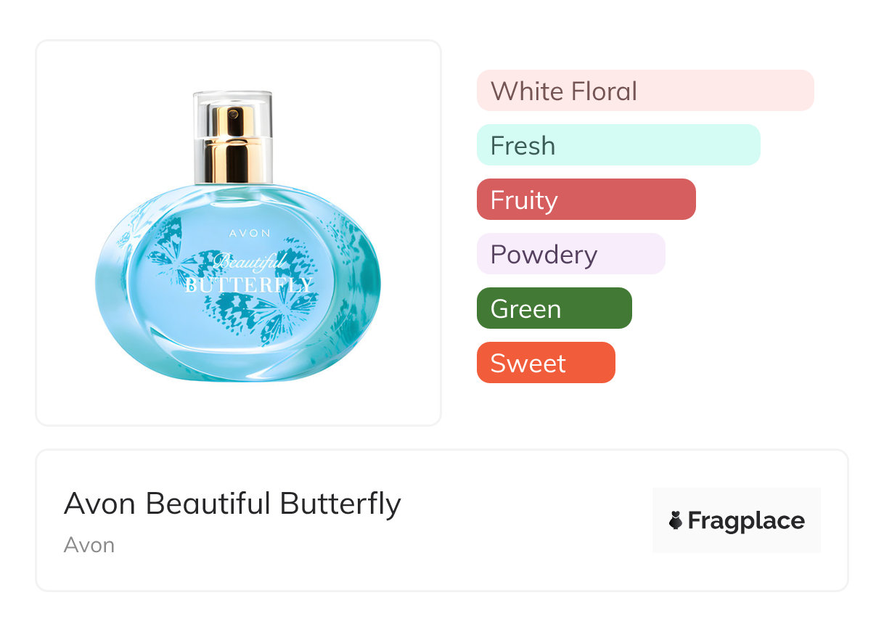884x627 pixels.
Task: Select the White Floral accord bar
Action: coord(644,91)
